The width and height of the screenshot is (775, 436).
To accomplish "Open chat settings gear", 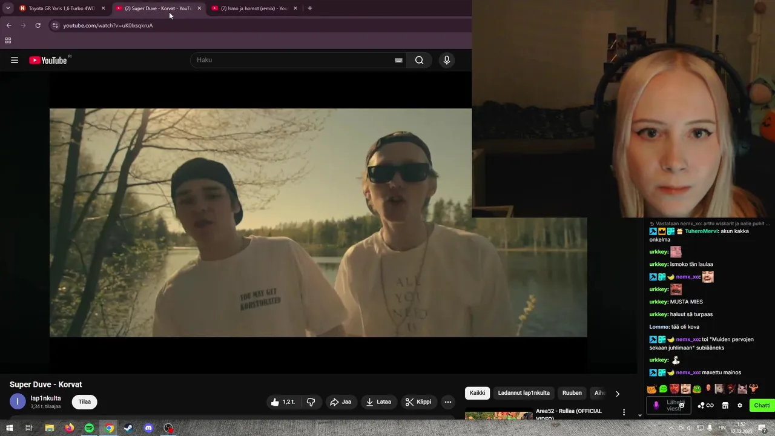I will pyautogui.click(x=740, y=406).
